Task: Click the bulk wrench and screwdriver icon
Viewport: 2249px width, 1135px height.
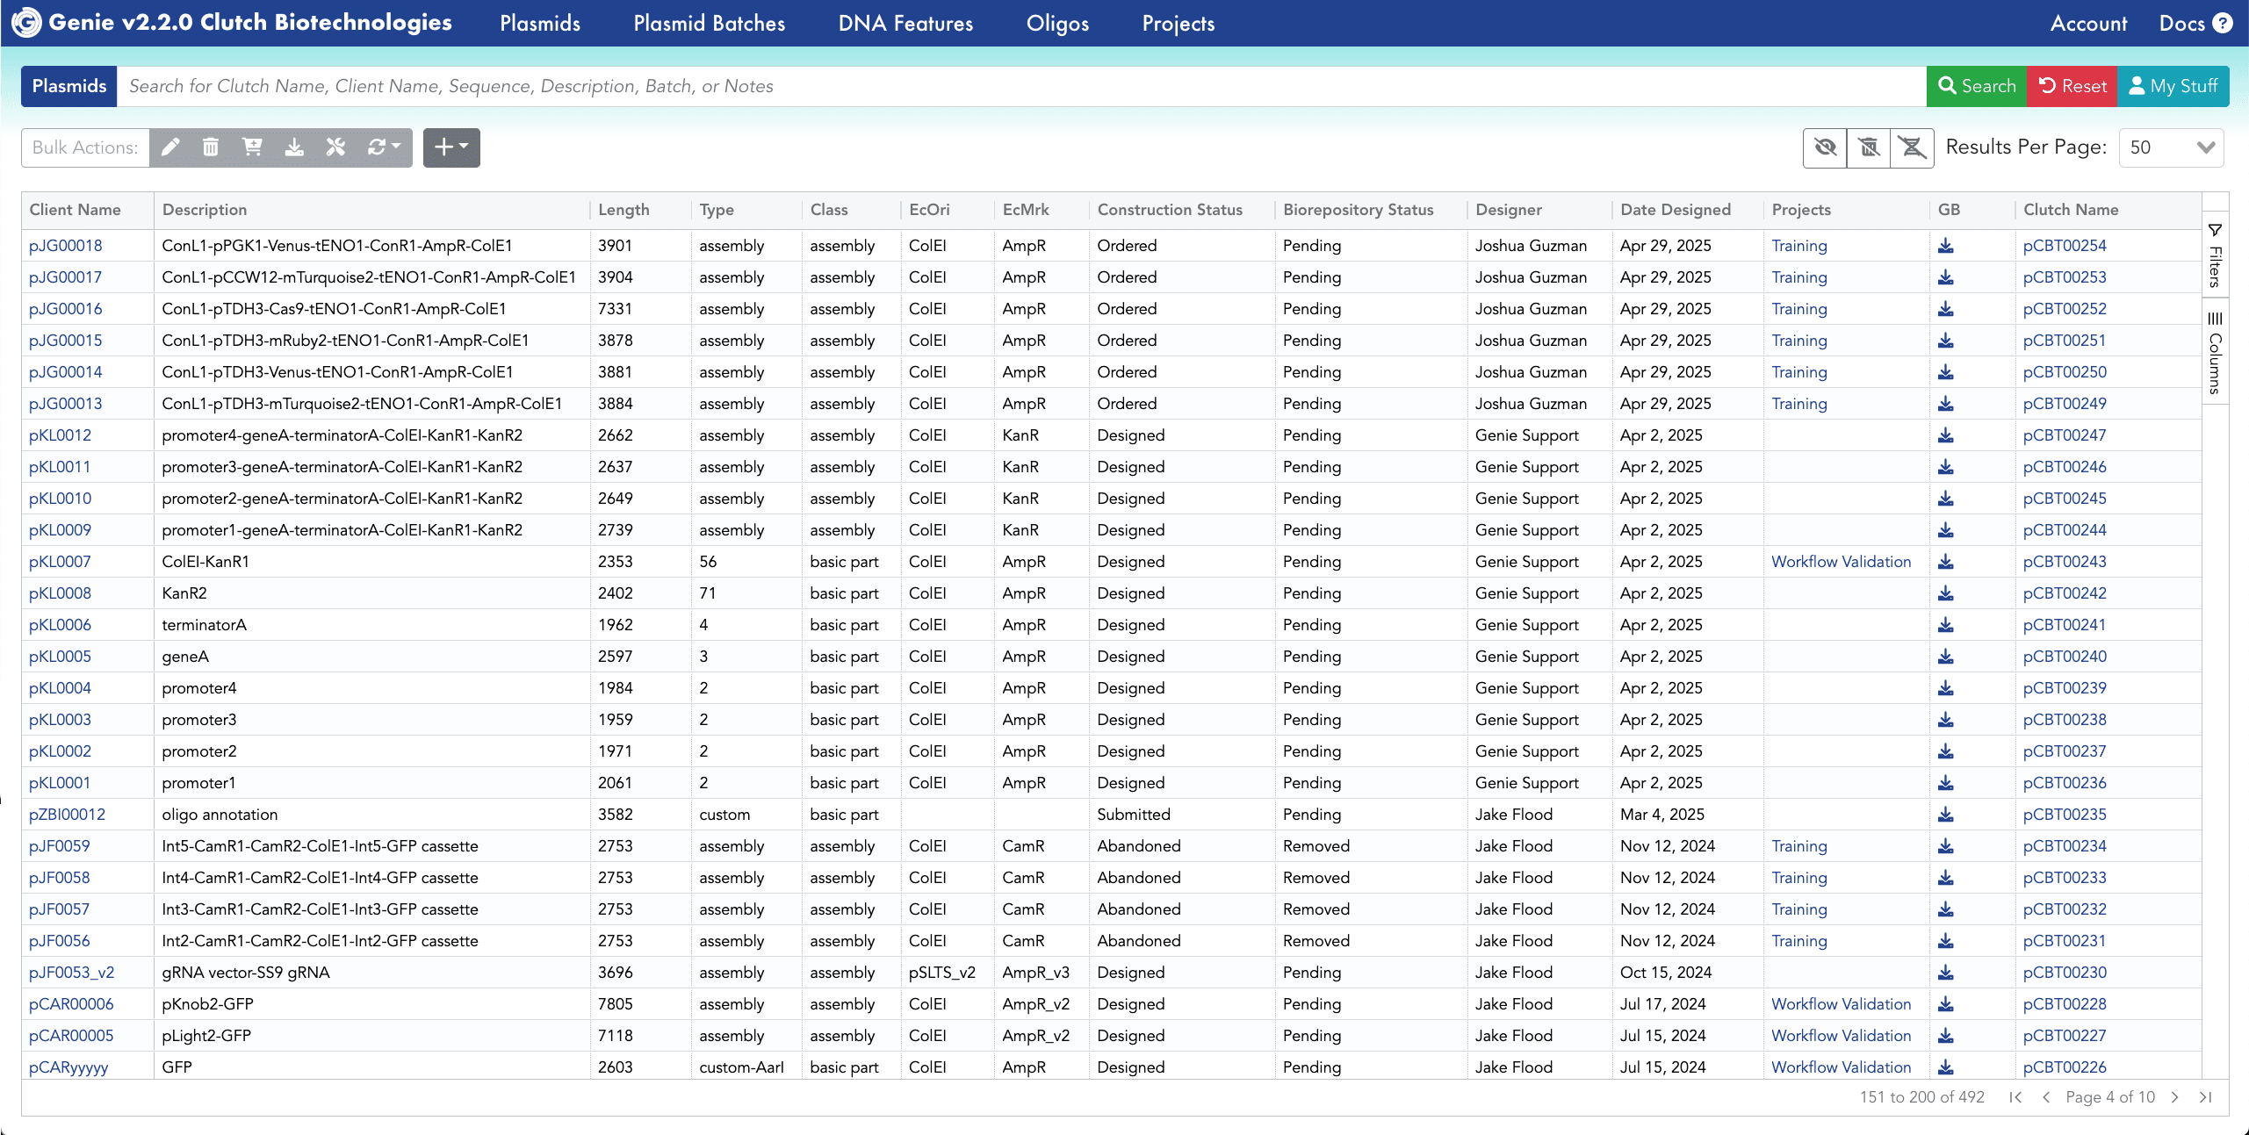Action: tap(335, 147)
